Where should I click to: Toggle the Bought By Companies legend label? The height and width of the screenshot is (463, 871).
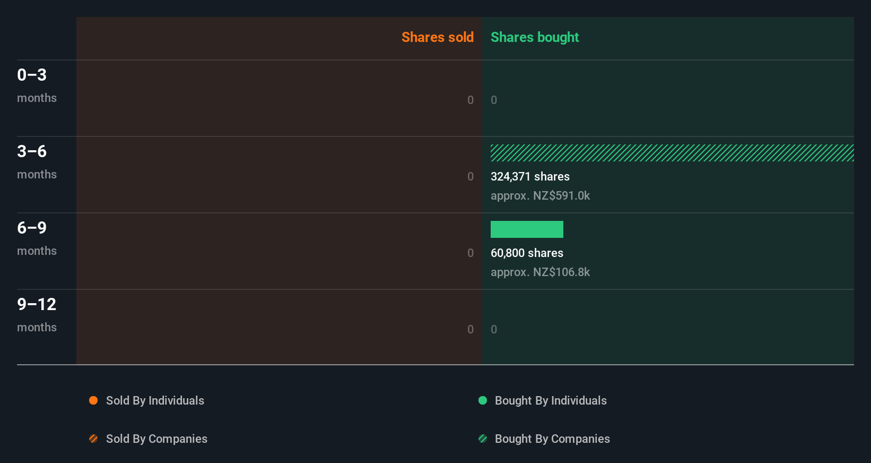click(x=552, y=439)
